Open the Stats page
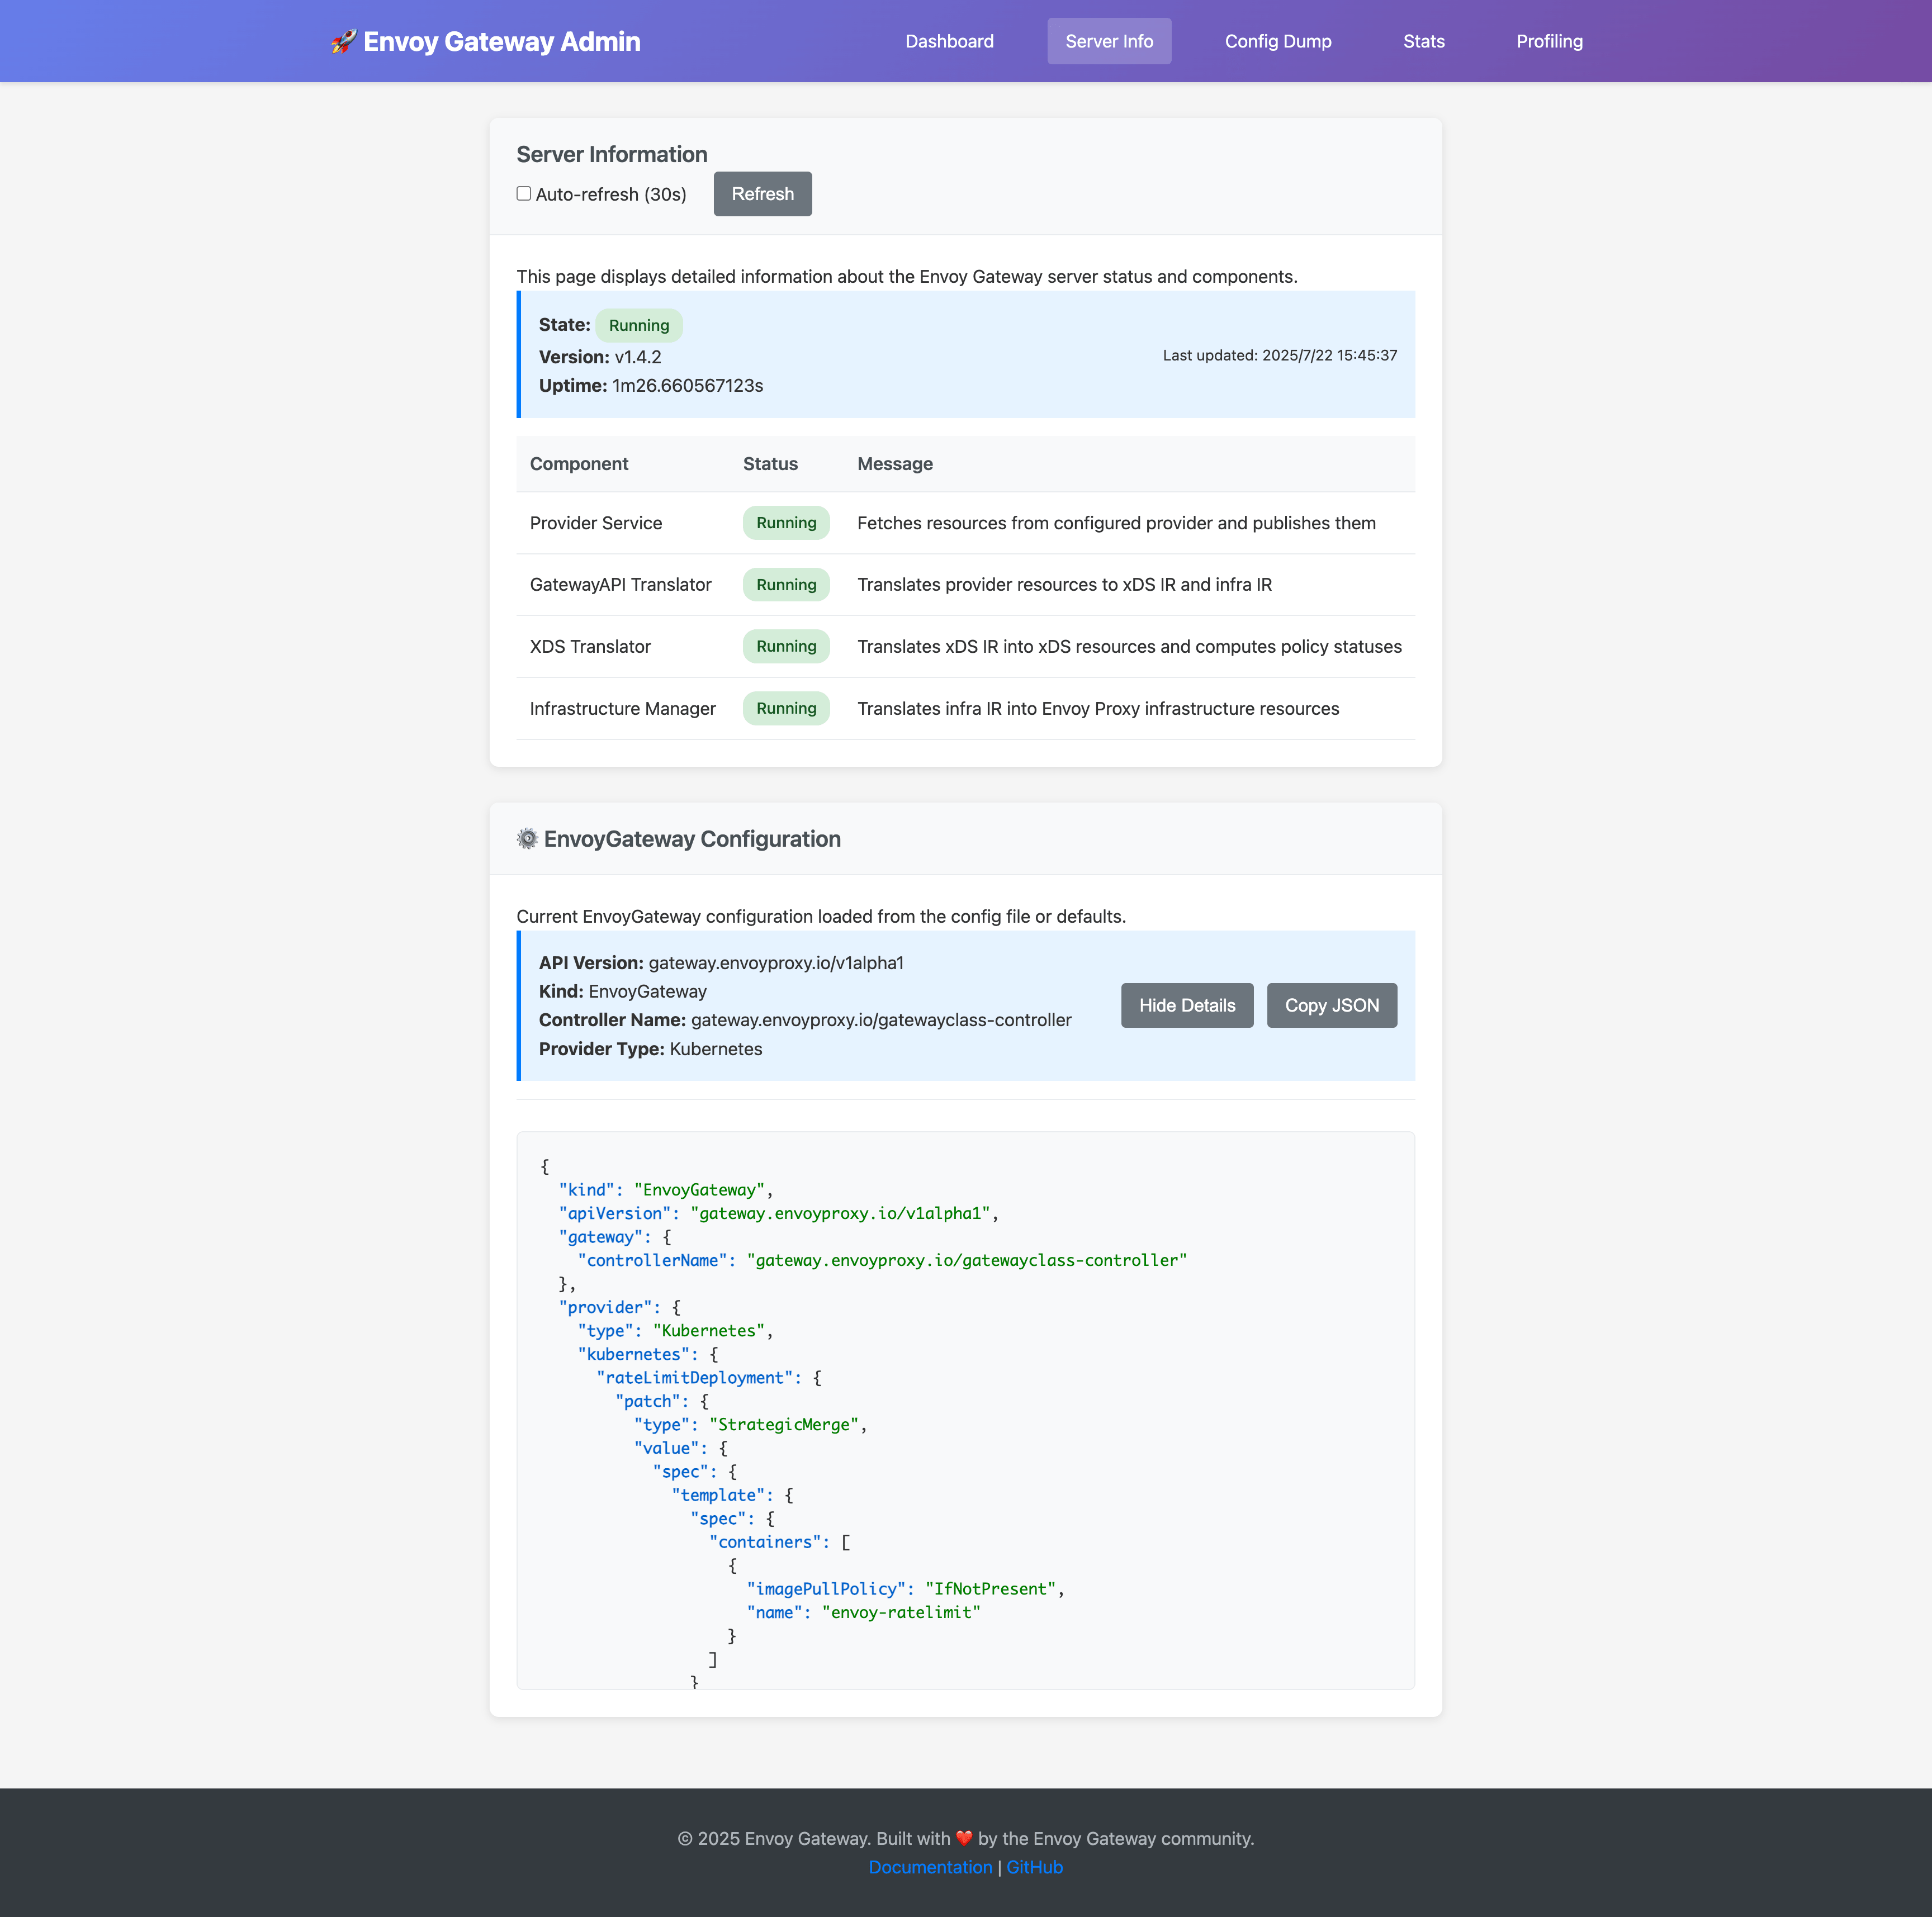The height and width of the screenshot is (1917, 1932). (1424, 41)
